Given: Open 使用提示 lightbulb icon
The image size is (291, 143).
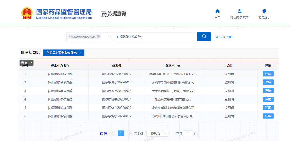Looking at the screenshot, I should pyautogui.click(x=264, y=12).
